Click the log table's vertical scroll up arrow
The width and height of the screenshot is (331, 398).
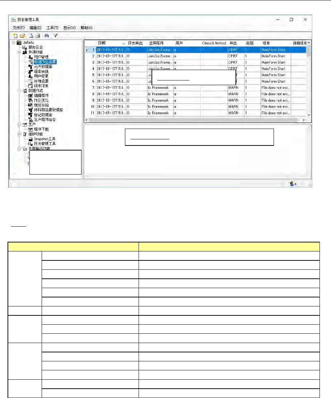click(309, 43)
